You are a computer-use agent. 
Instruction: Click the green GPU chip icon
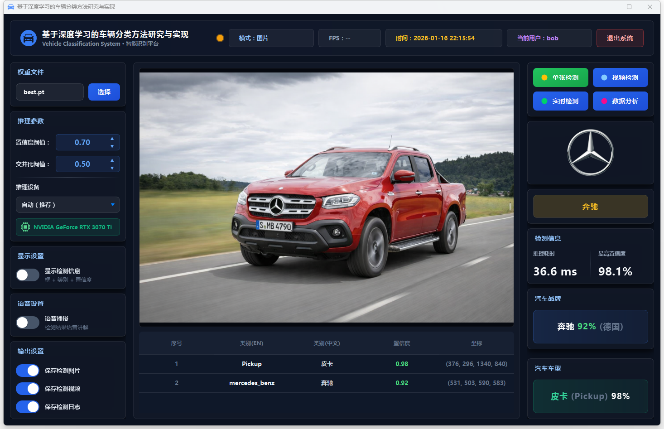[x=25, y=227]
